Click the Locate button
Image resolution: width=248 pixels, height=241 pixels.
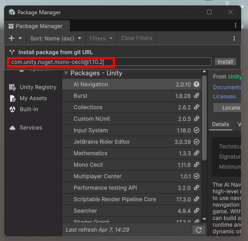(227, 108)
